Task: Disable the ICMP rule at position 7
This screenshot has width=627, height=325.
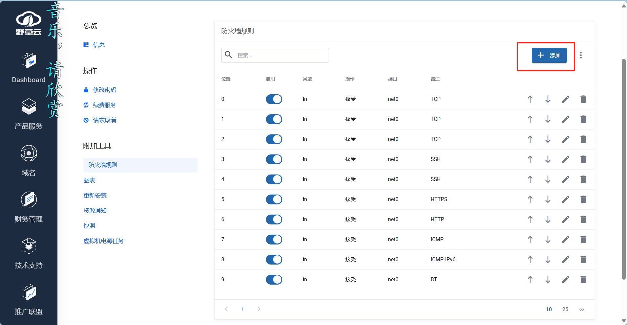Action: 274,240
